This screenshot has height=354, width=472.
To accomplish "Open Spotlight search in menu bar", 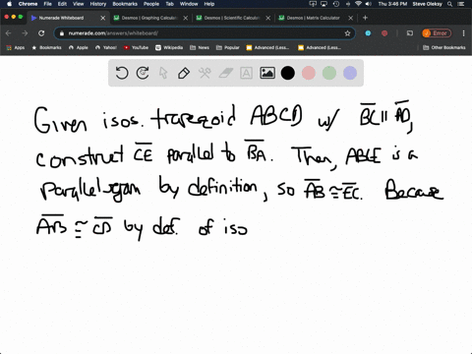I will (x=450, y=4).
